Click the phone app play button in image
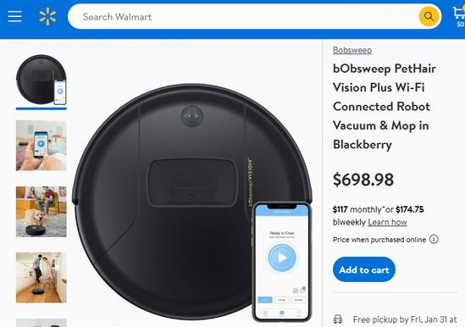This screenshot has width=465, height=327. [282, 258]
